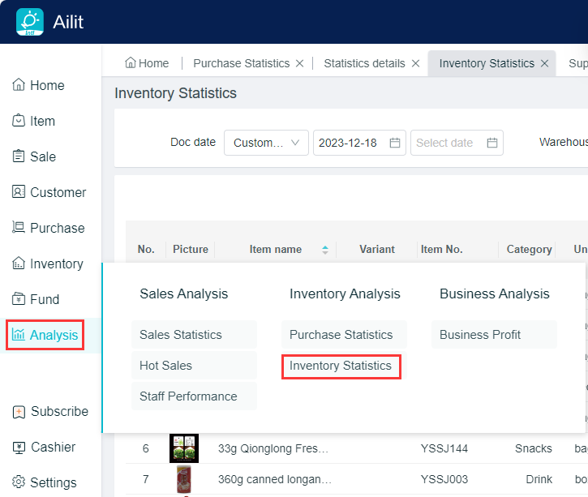Open the 2023-12-18 start date picker
The height and width of the screenshot is (497, 588).
point(359,143)
